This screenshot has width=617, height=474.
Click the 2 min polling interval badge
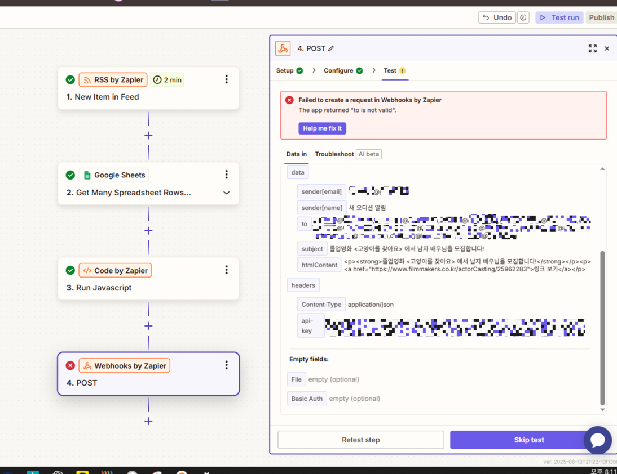click(168, 80)
